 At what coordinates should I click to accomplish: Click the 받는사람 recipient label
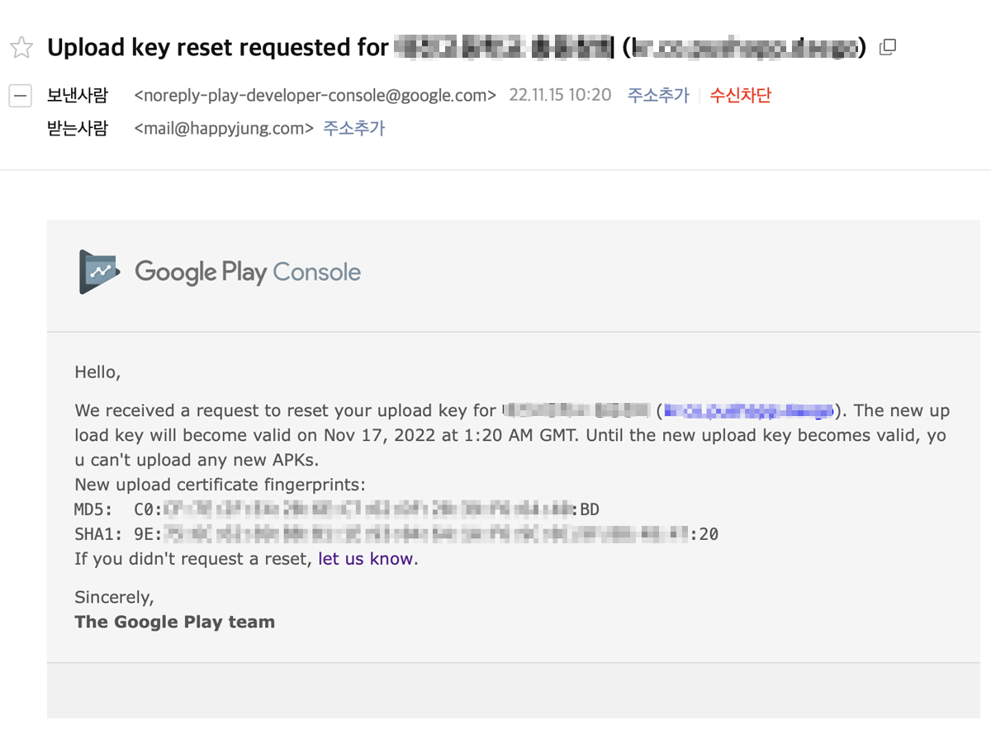point(77,128)
